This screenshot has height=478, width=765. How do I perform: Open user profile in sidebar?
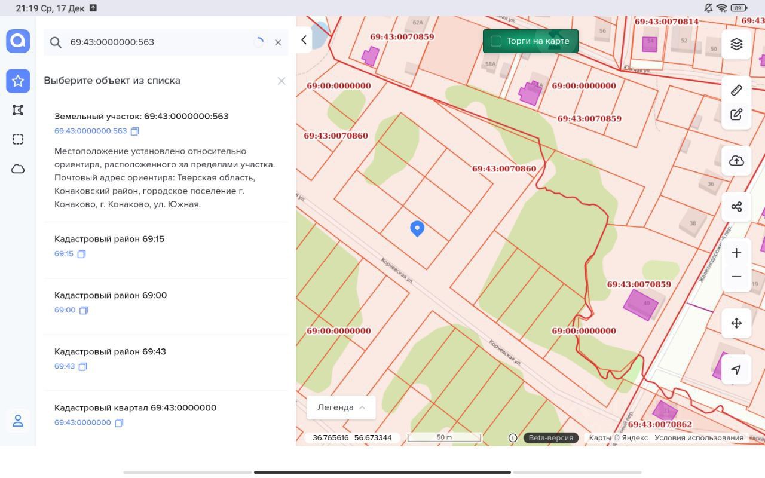[x=18, y=421]
